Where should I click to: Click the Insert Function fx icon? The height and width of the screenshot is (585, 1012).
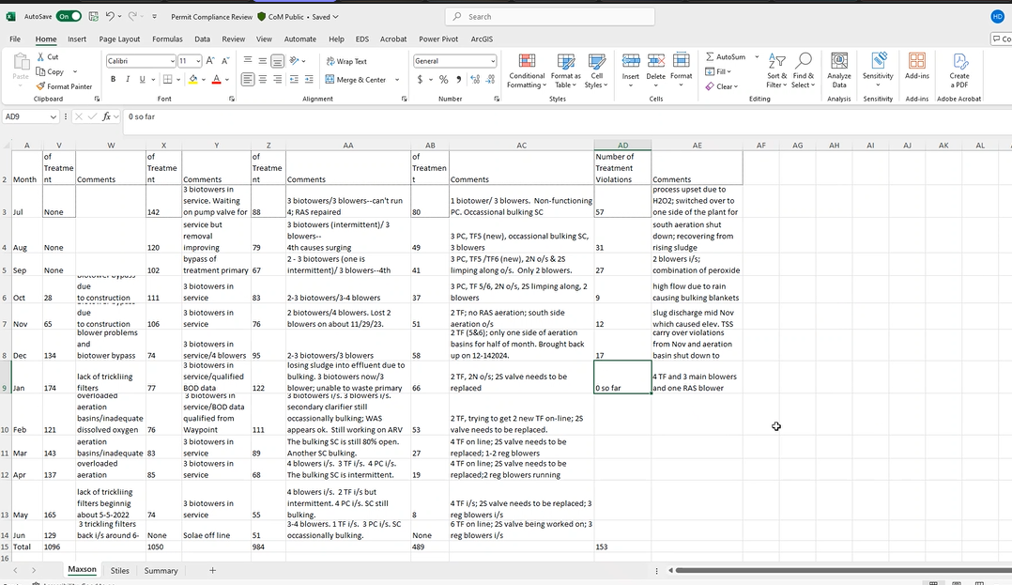(x=108, y=116)
